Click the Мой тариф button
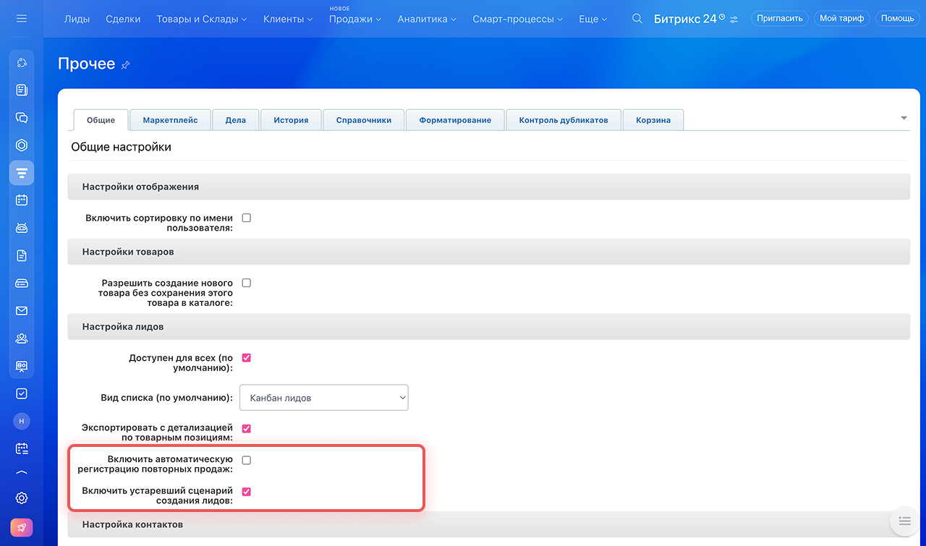 tap(842, 19)
